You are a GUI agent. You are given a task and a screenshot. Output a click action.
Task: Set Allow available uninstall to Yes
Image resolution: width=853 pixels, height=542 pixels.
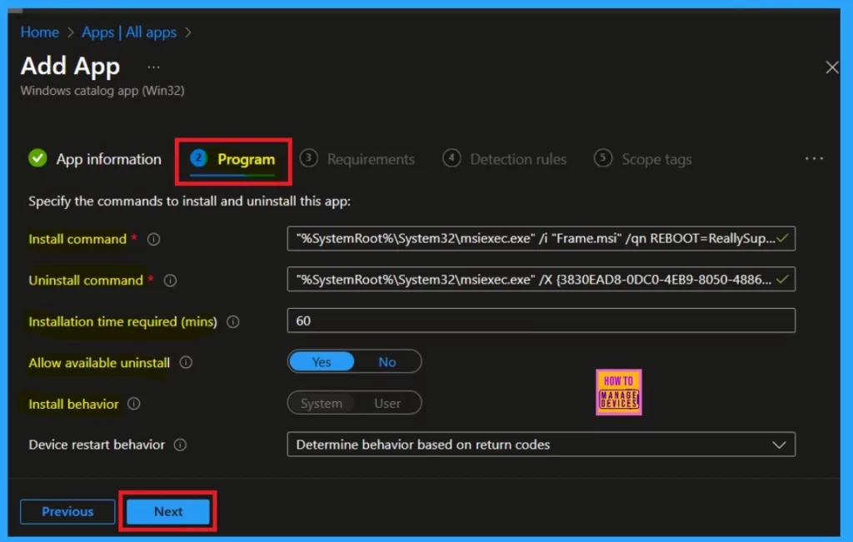(322, 362)
